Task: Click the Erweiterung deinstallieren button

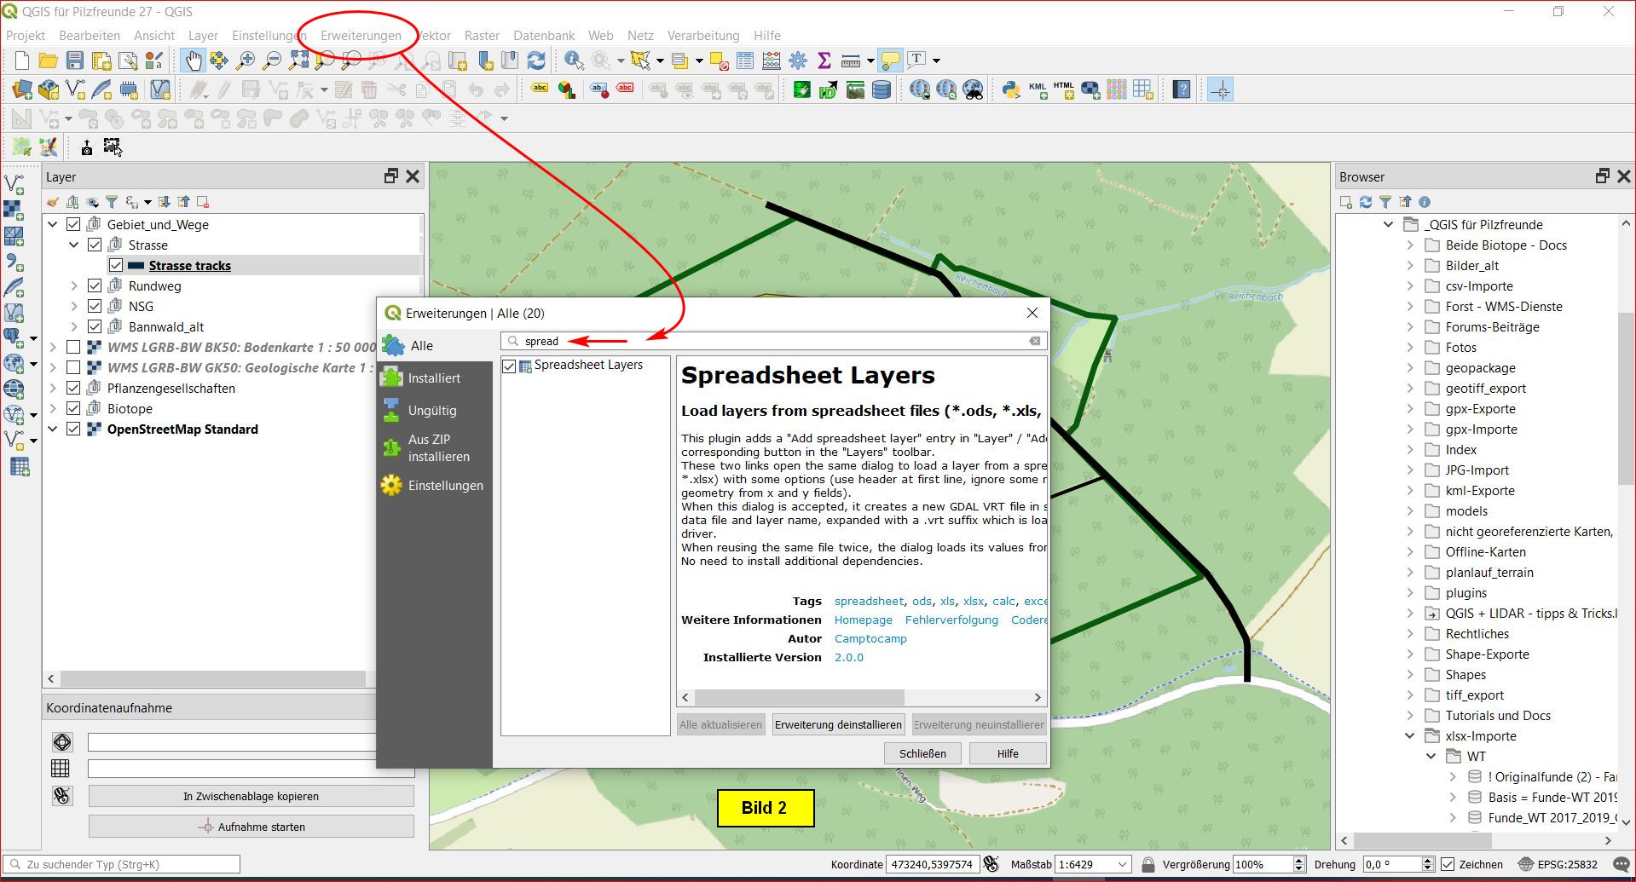Action: pos(837,725)
